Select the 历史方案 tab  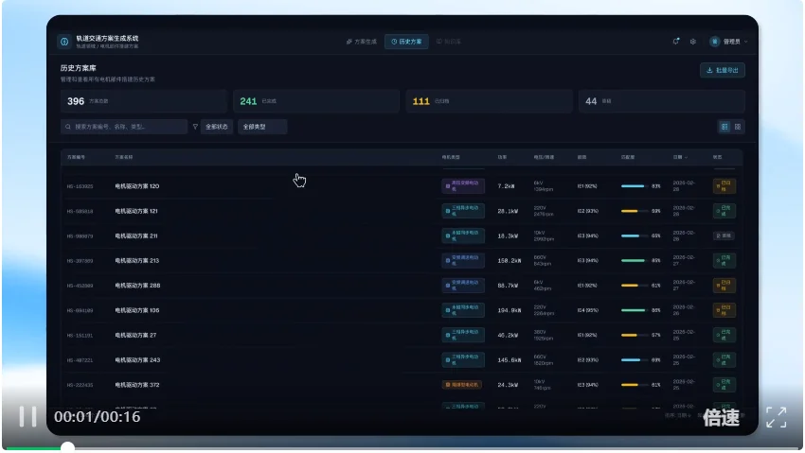click(x=407, y=42)
